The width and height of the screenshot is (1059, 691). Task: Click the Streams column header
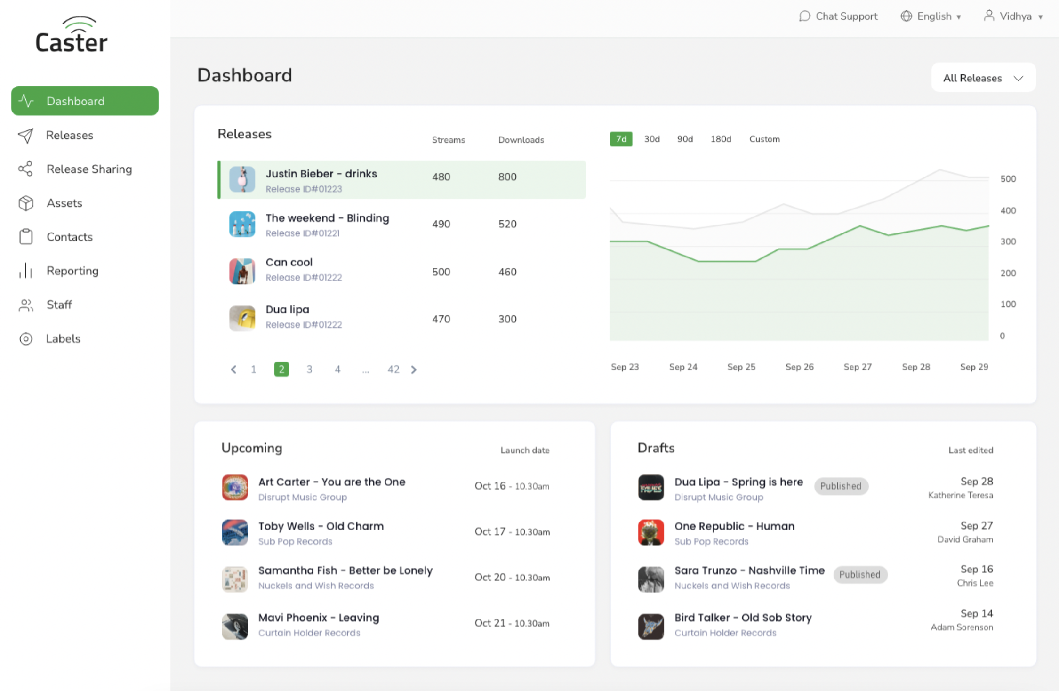(x=449, y=140)
